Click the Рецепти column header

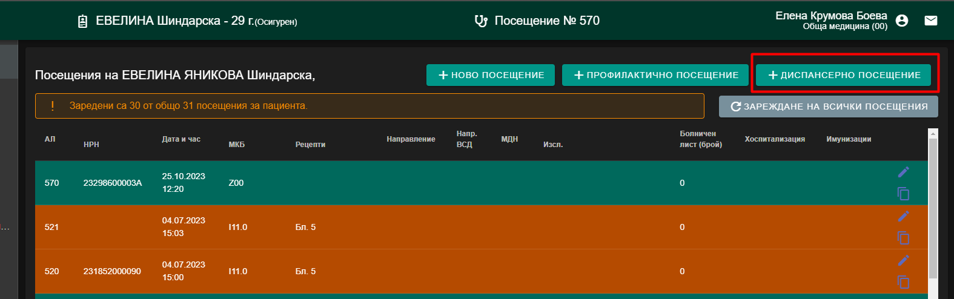310,145
